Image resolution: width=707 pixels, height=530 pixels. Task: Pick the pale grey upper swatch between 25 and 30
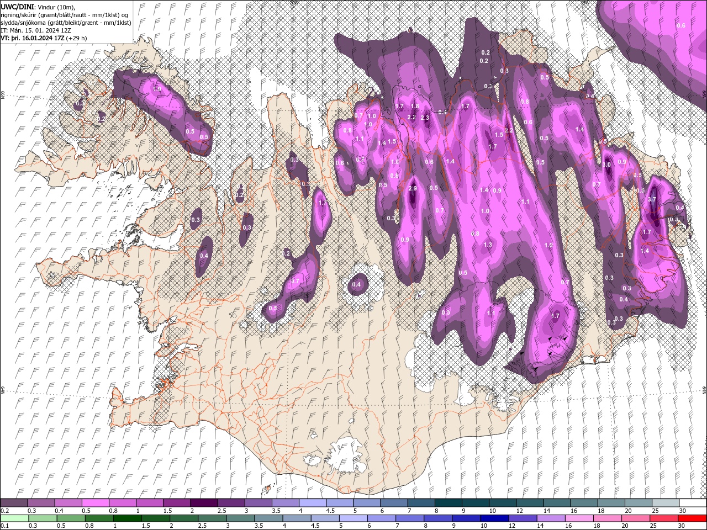[664, 503]
